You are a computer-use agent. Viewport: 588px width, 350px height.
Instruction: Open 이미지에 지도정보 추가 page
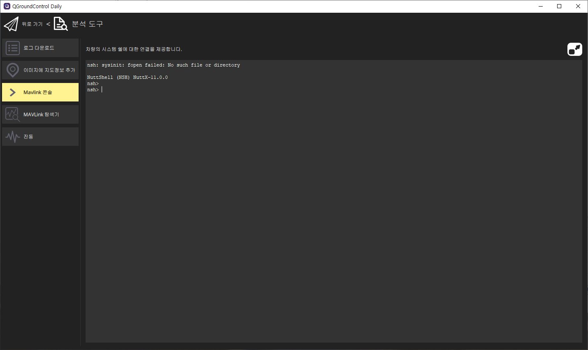[x=49, y=70]
